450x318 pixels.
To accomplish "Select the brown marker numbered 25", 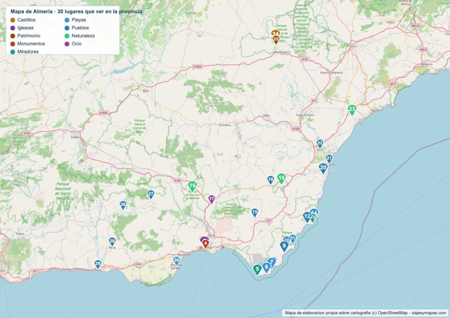I will 276,39.
